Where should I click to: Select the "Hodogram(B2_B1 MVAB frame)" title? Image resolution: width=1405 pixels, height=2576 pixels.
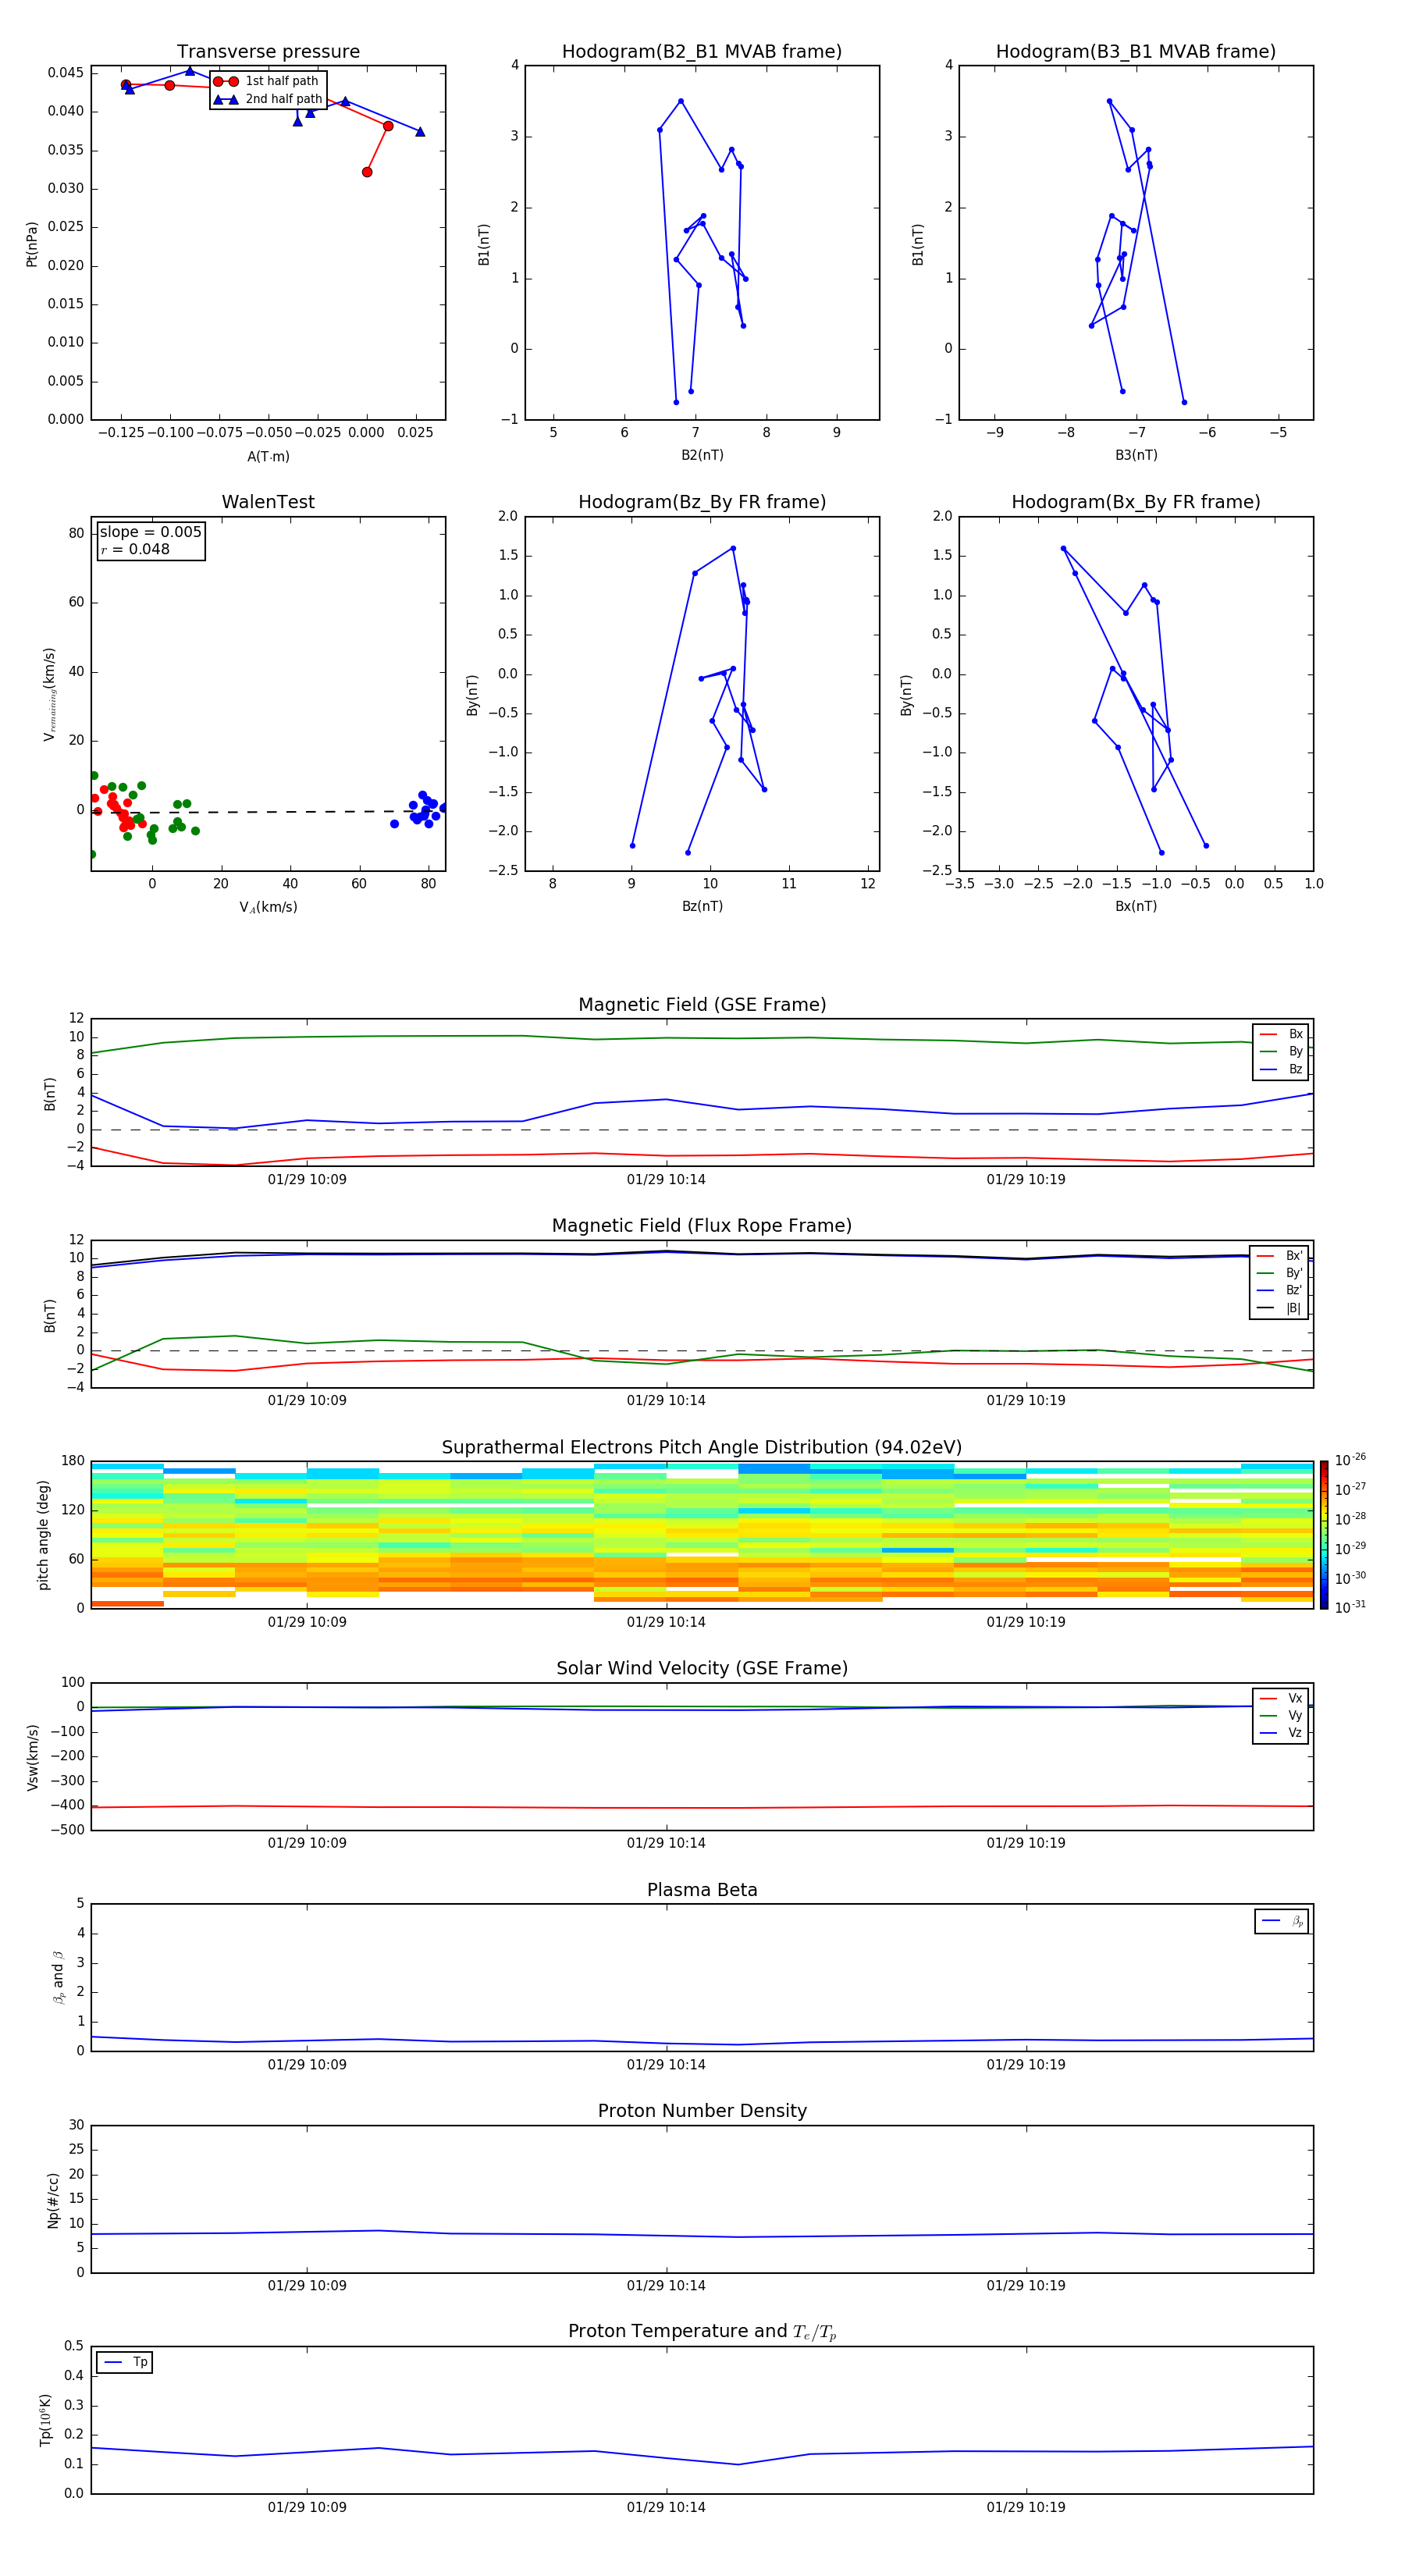point(702,52)
